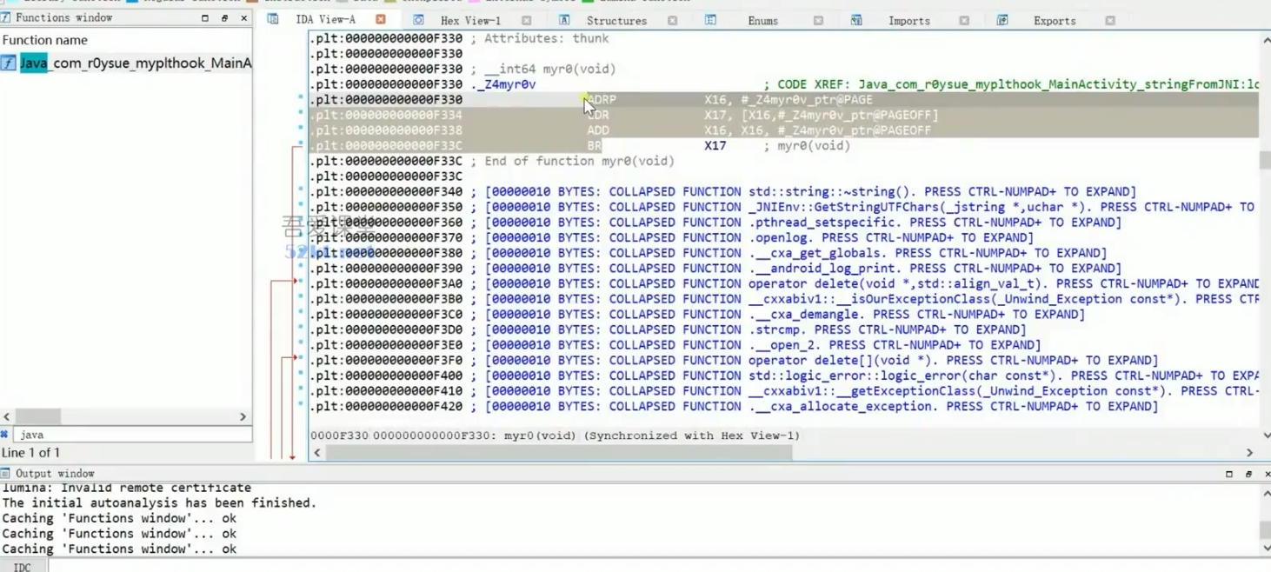Click the java quick filter input field
Image resolution: width=1271 pixels, height=572 pixels.
tap(130, 435)
